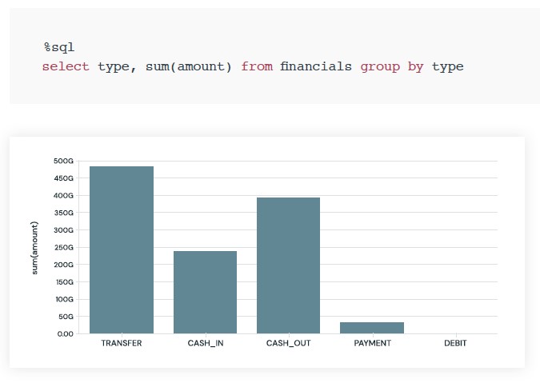Click the select keyword in query
Screen dimensions: 540x387
[66, 66]
